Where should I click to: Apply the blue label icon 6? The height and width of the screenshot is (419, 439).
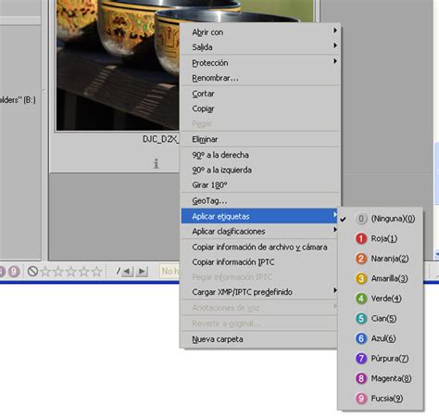tap(361, 338)
